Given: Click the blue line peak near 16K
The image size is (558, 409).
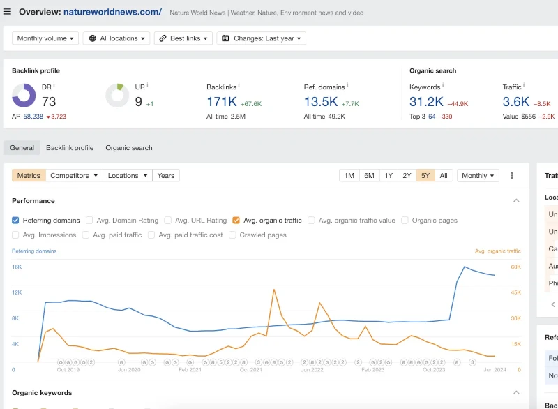Looking at the screenshot, I should click(465, 266).
